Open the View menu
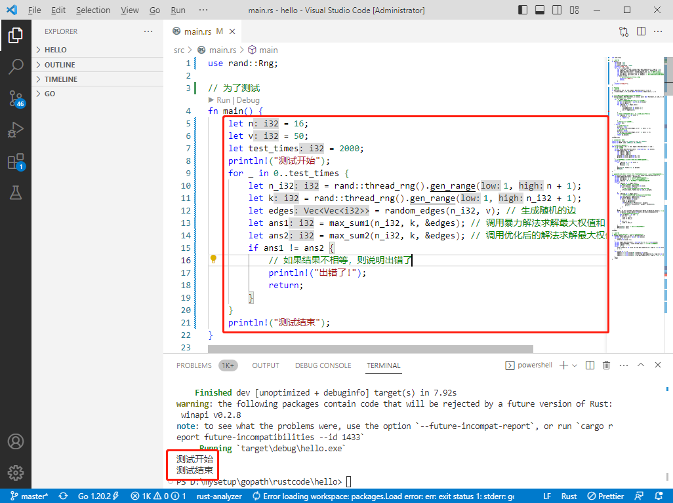 [x=130, y=10]
